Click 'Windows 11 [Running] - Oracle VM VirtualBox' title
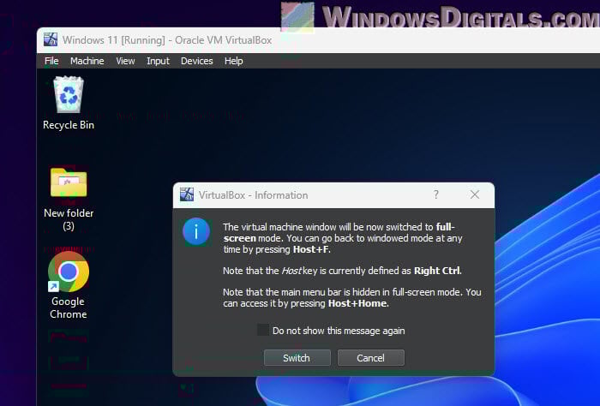The width and height of the screenshot is (600, 406). 167,40
